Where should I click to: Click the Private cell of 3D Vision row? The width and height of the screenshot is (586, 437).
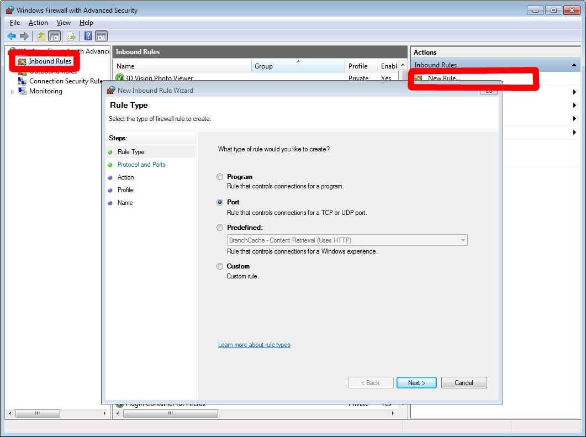358,78
